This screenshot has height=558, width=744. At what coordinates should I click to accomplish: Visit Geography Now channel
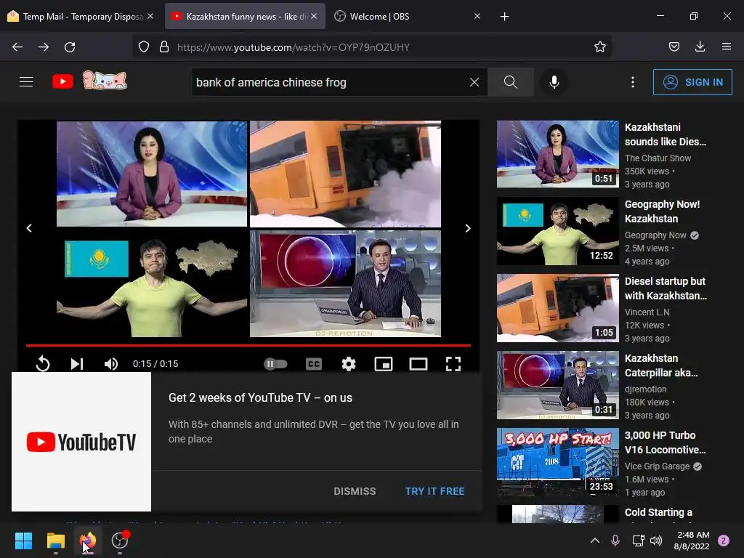pos(655,235)
